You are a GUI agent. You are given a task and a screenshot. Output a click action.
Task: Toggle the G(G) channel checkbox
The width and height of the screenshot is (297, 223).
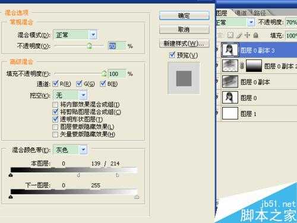79,84
